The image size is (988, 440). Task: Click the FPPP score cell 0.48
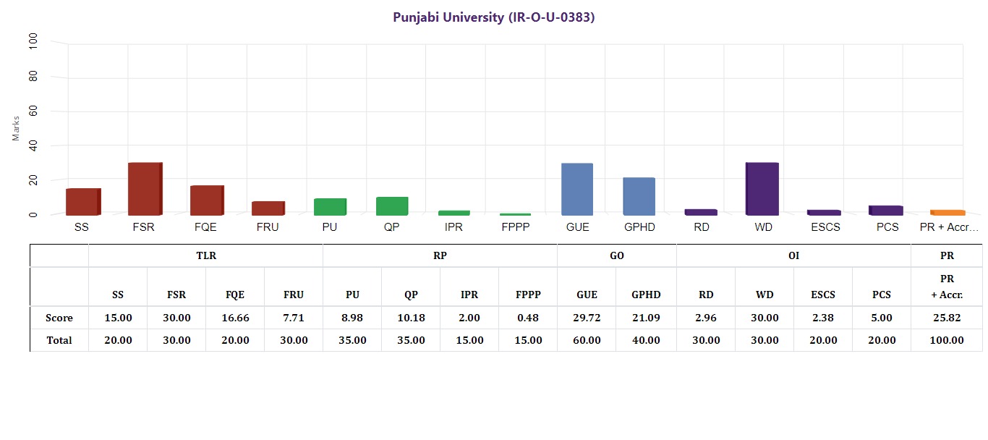(x=528, y=318)
